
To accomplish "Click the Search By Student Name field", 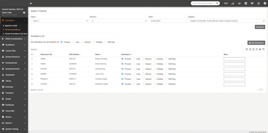I will 203,3.
